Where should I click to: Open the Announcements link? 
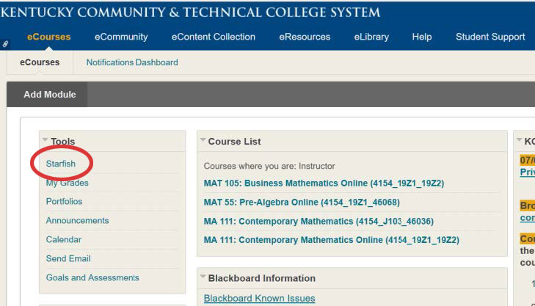(78, 220)
